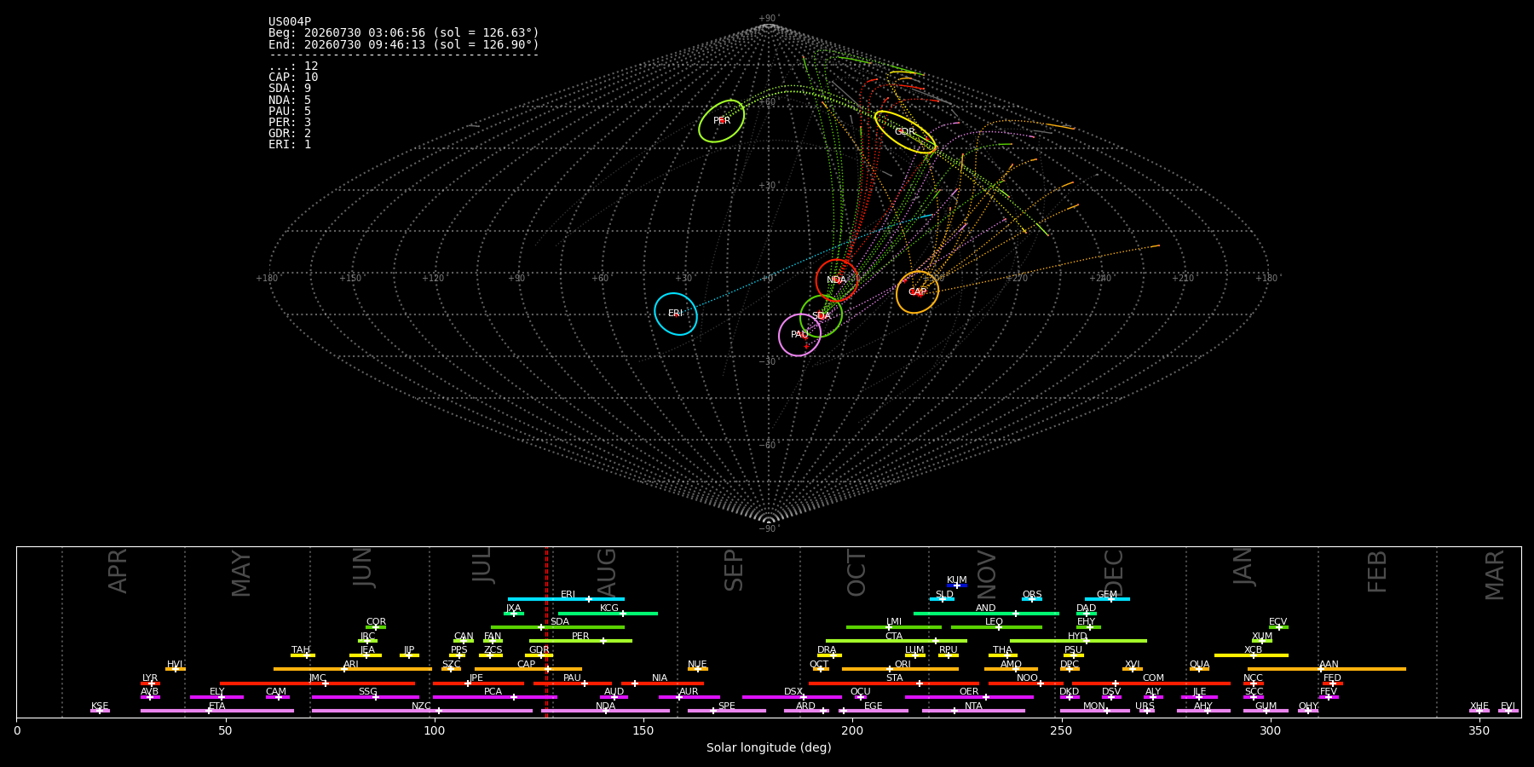This screenshot has width=1534, height=767.
Task: Click the COR shower label
Action: click(x=376, y=622)
